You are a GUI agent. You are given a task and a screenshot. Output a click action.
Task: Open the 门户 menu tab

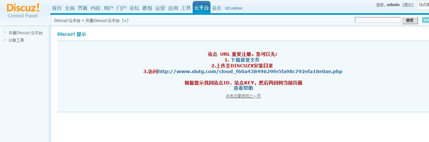(x=121, y=8)
